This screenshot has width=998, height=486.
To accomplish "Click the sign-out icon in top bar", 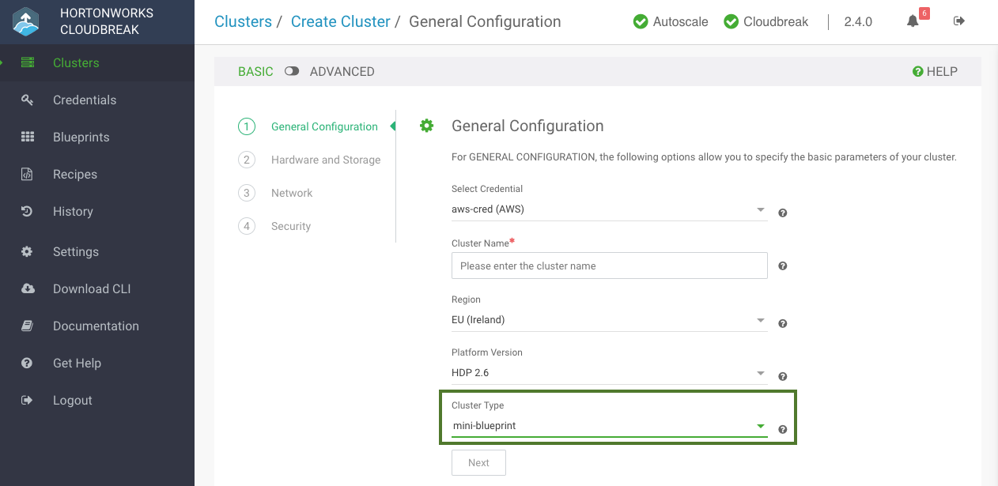I will (959, 21).
